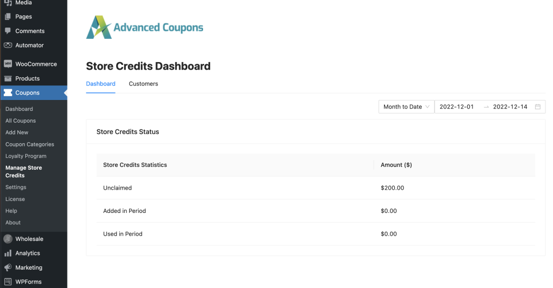Open About submenu link
The width and height of the screenshot is (553, 288).
(13, 223)
